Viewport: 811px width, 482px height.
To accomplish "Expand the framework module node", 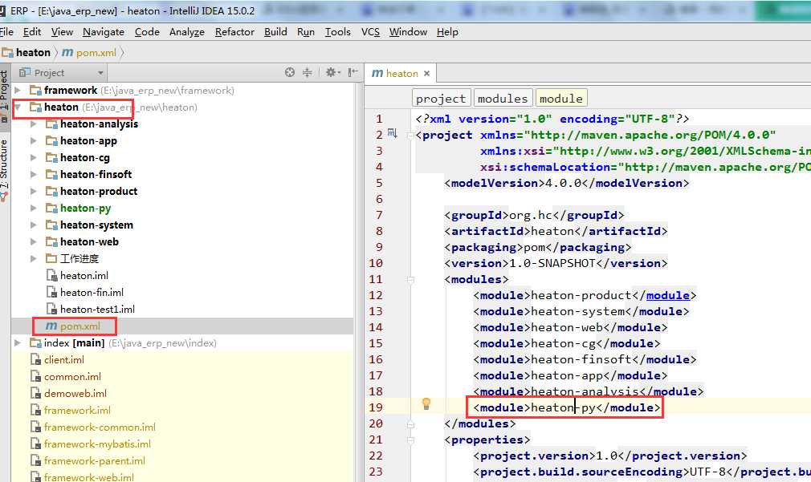I will coord(18,91).
